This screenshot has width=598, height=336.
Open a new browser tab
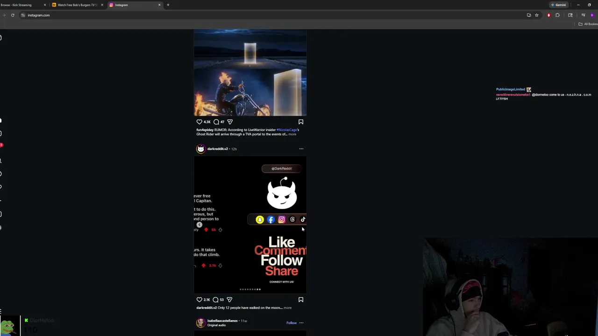[x=168, y=5]
